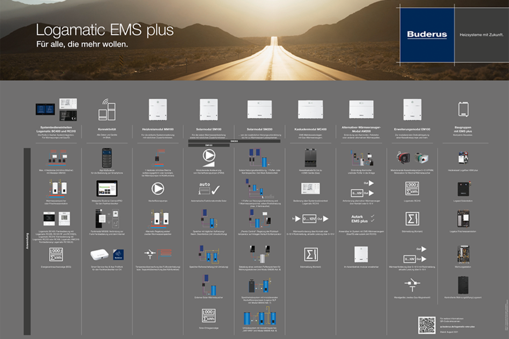
Task: Click the In 0...10V Out icon under Kaskadenmodul
Action: [x=310, y=219]
